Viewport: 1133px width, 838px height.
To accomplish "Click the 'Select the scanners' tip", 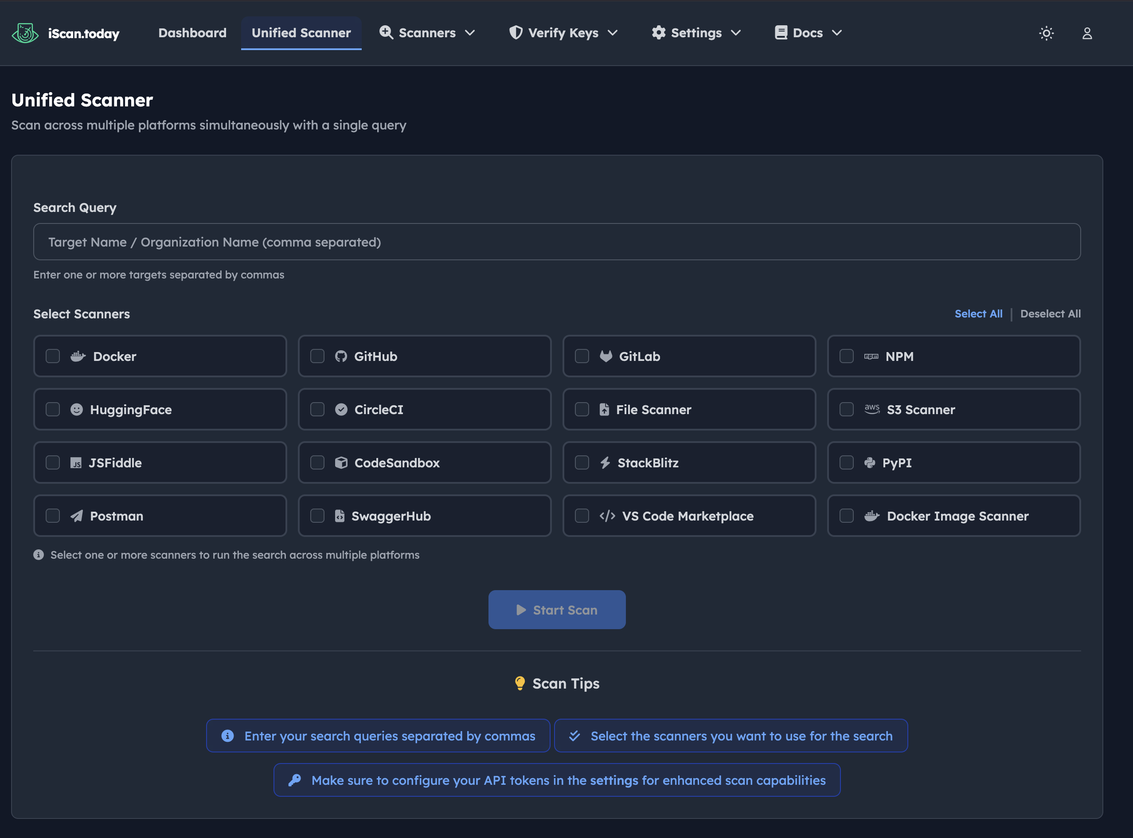I will [731, 736].
